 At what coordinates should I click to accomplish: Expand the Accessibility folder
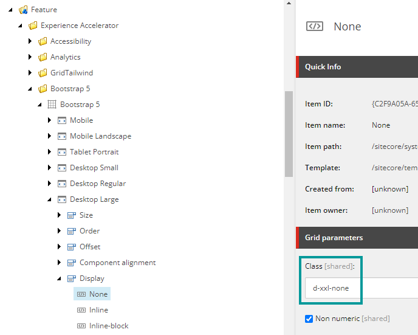click(x=30, y=41)
